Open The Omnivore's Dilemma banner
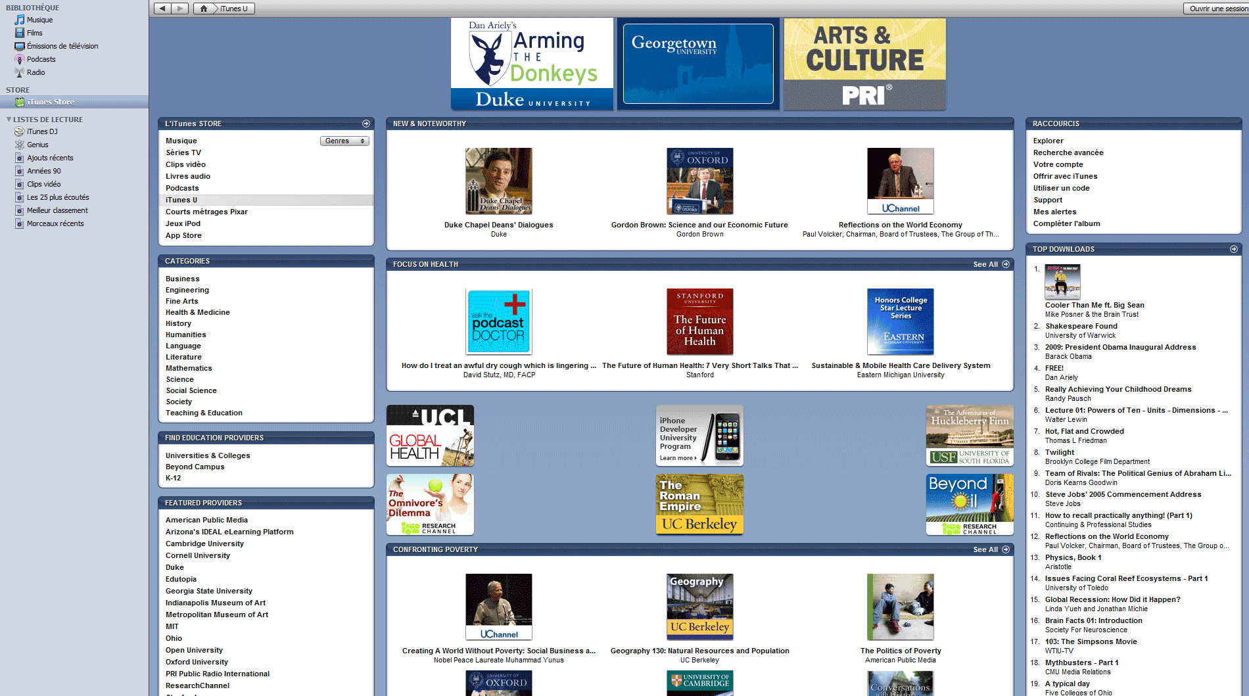This screenshot has height=696, width=1249. [430, 505]
